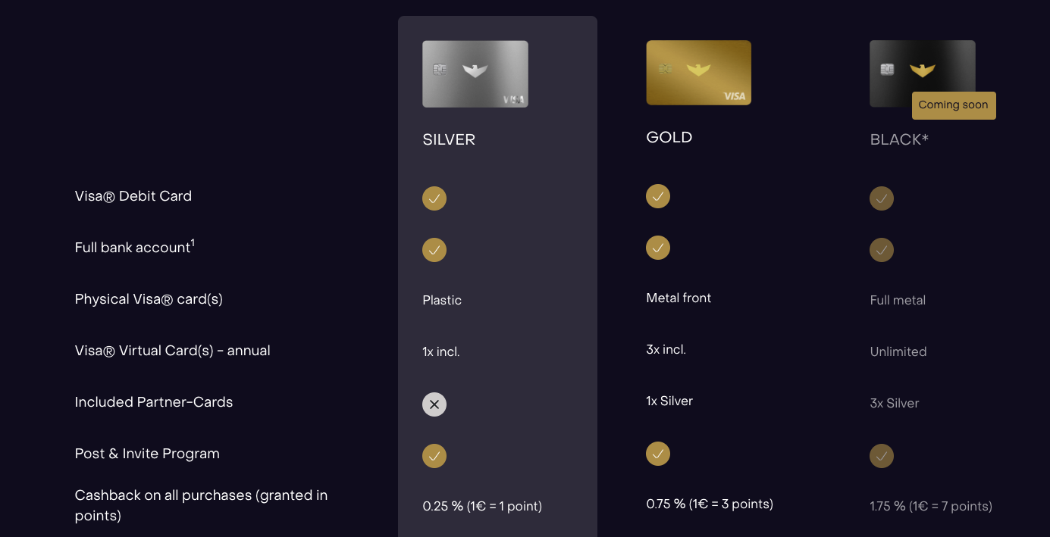This screenshot has height=537, width=1050.
Task: Click Silver's Full bank account checkmark
Action: click(x=434, y=250)
